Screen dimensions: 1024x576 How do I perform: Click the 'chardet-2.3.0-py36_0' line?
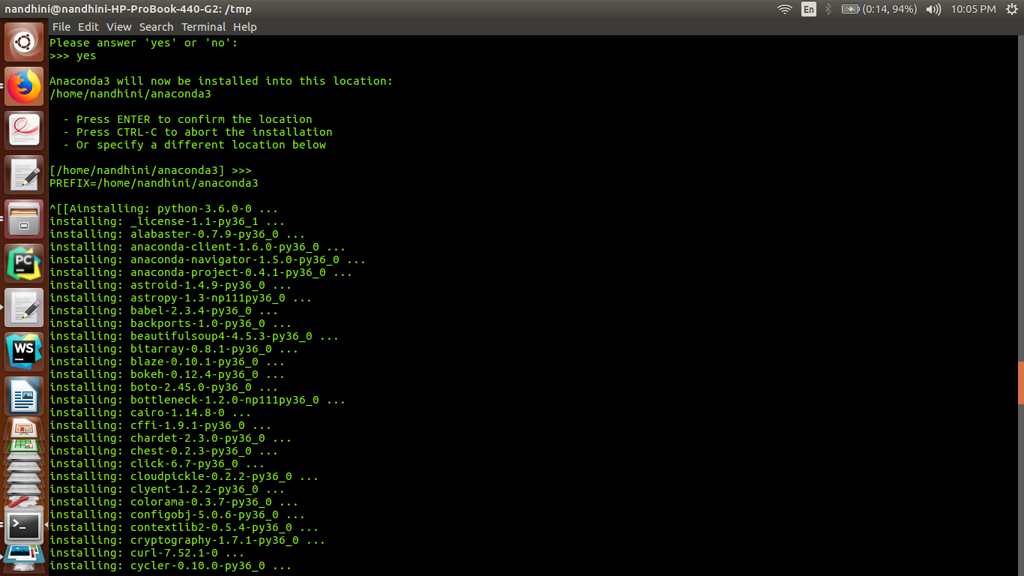point(170,438)
